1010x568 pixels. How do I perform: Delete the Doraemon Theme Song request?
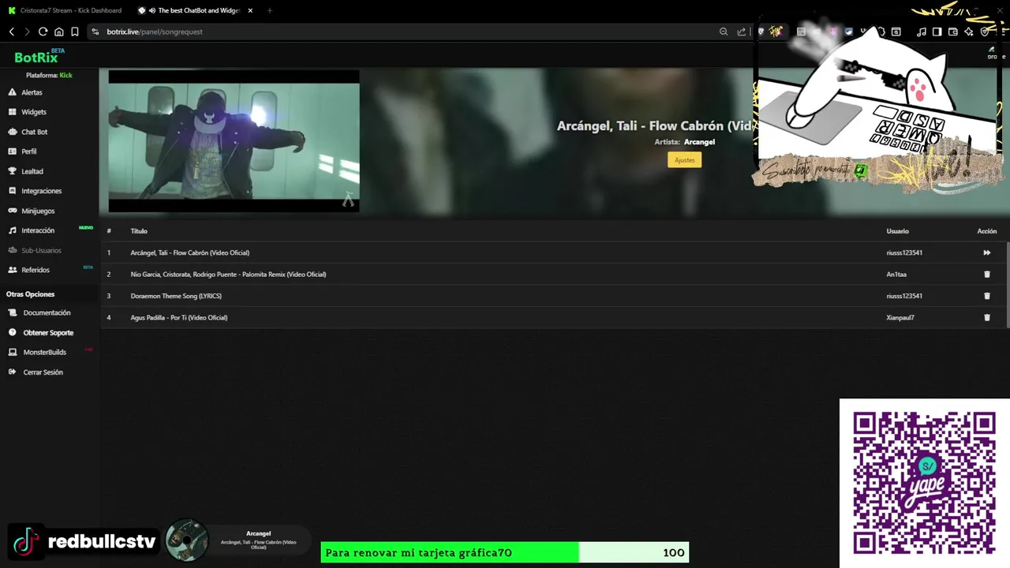986,296
